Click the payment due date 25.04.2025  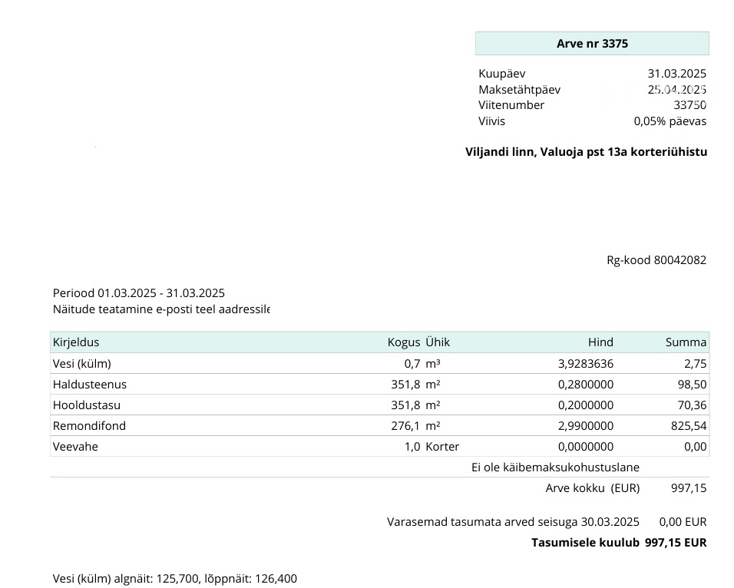[x=676, y=90]
